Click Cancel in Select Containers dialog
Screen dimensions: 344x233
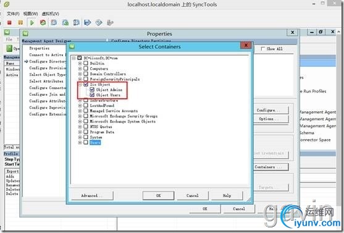pos(193,195)
